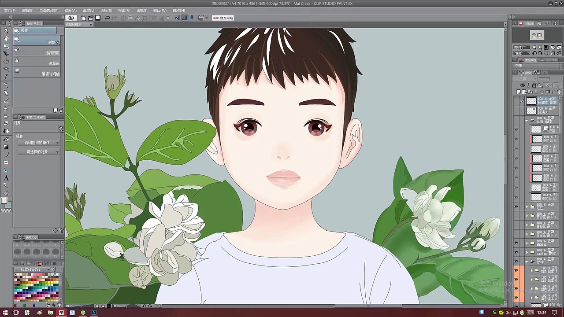Screen dimensions: 564x317
Task: Select the Operation object tool
Action: (6, 46)
